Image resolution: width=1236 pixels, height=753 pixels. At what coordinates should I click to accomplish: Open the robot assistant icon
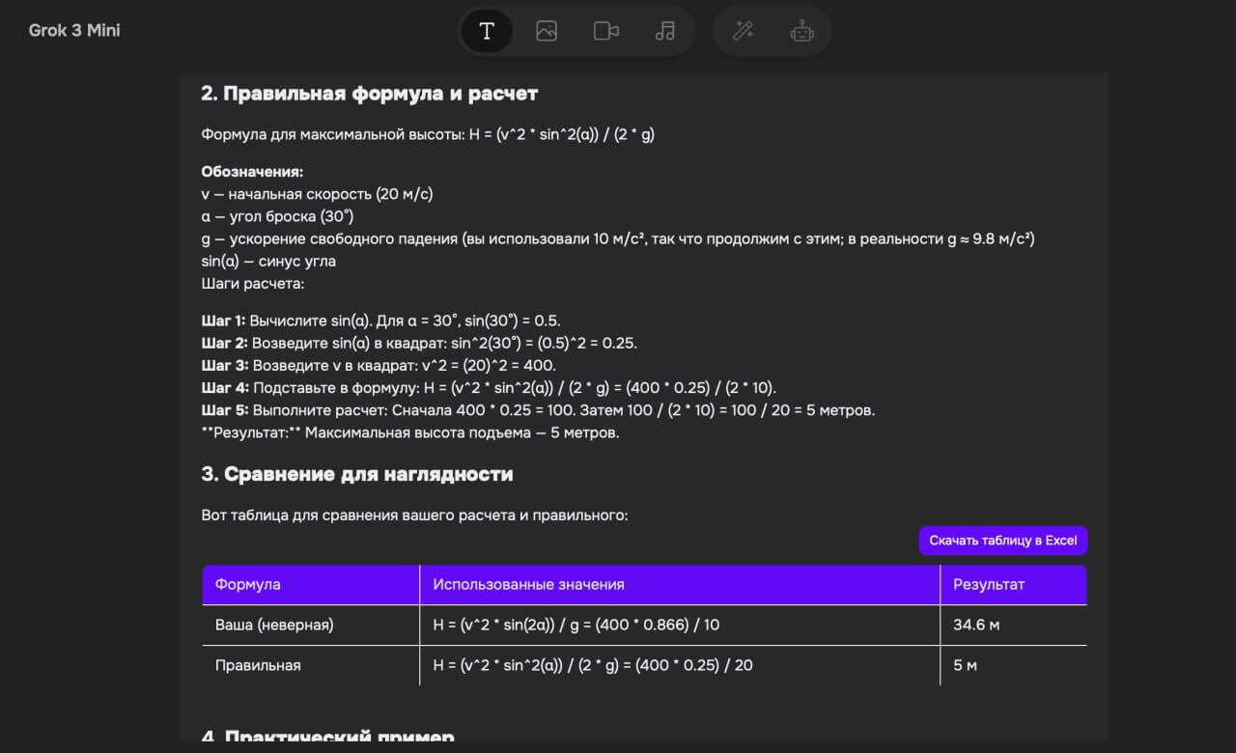(x=801, y=31)
